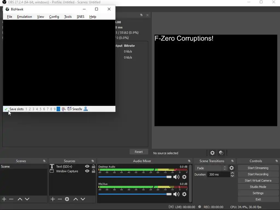This screenshot has width=280, height=210.
Task: Move source up in Sources panel
Action: 76,199
